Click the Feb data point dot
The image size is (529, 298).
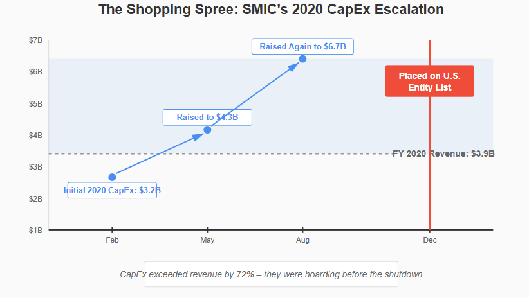point(113,177)
